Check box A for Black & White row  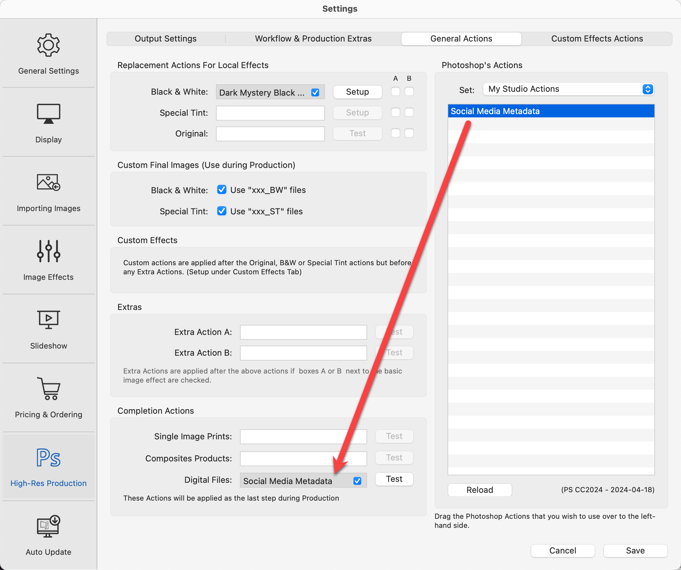(x=395, y=92)
